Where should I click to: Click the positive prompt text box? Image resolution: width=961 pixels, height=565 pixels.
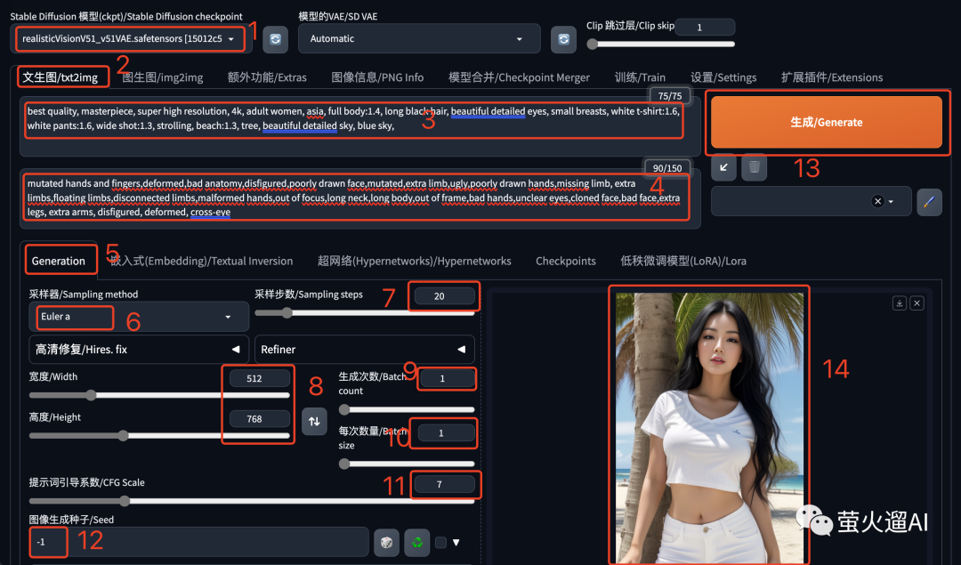tap(359, 126)
